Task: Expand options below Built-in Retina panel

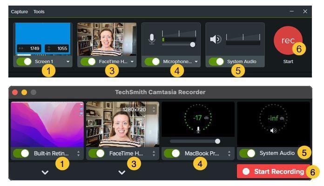Action: coord(45,172)
